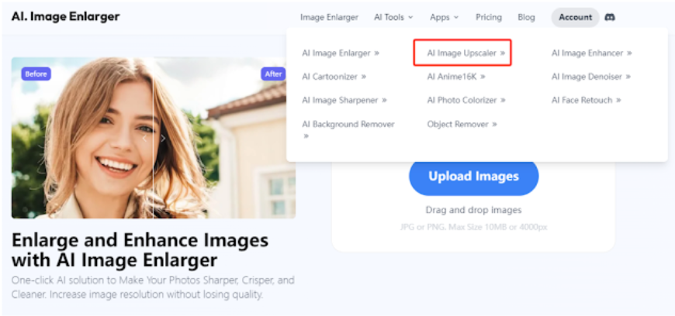
Task: Choose AI Background Remover entry
Action: (348, 129)
